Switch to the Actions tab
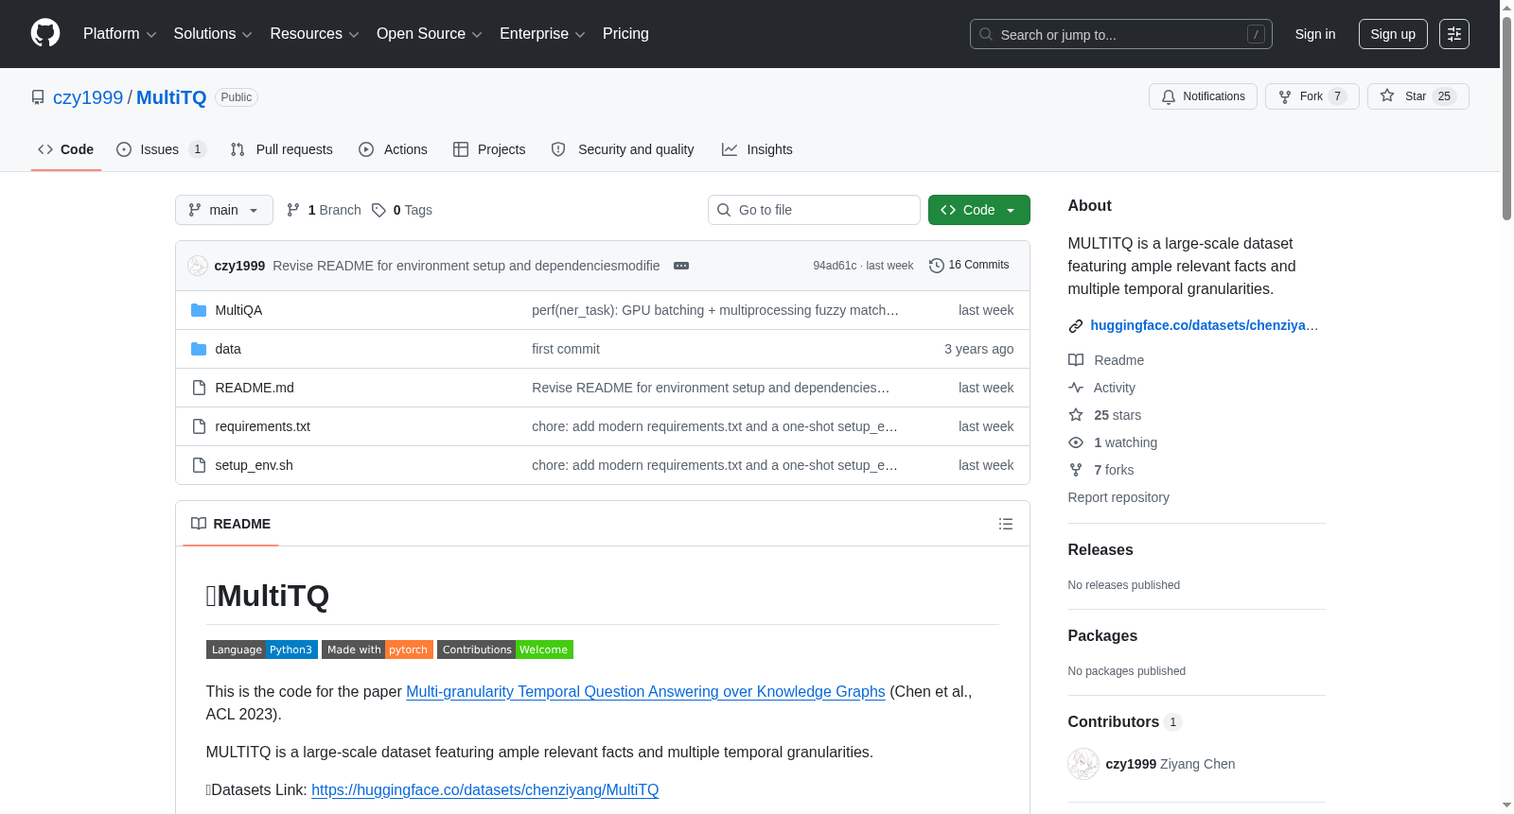This screenshot has height=814, width=1514. (x=394, y=149)
